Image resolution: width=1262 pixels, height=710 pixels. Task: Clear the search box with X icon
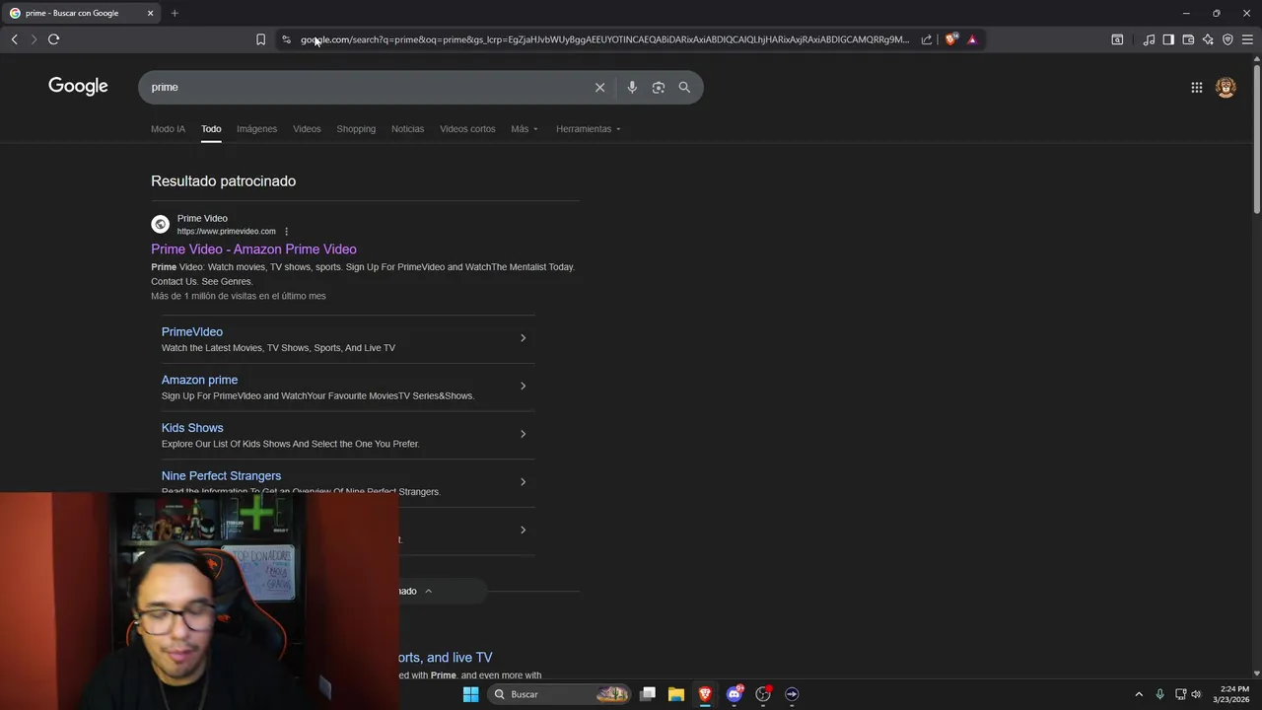599,87
